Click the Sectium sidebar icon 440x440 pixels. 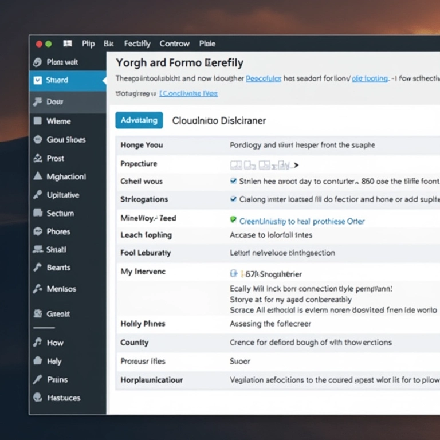(38, 213)
